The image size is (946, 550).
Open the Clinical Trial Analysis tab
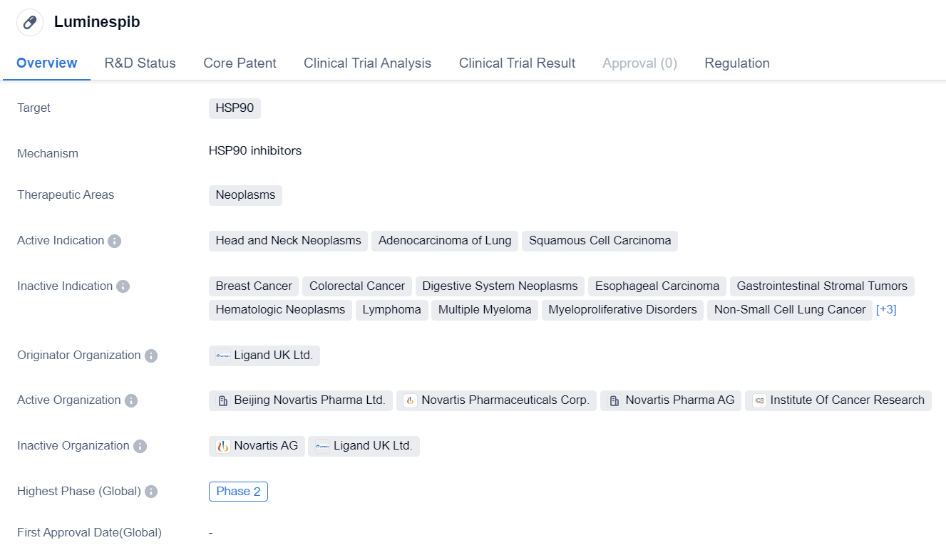[367, 63]
